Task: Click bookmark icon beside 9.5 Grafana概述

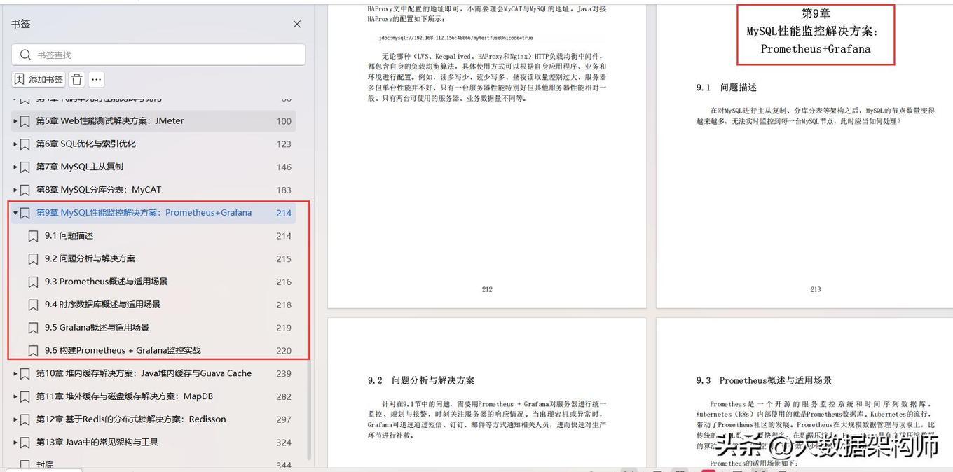Action: [x=33, y=328]
